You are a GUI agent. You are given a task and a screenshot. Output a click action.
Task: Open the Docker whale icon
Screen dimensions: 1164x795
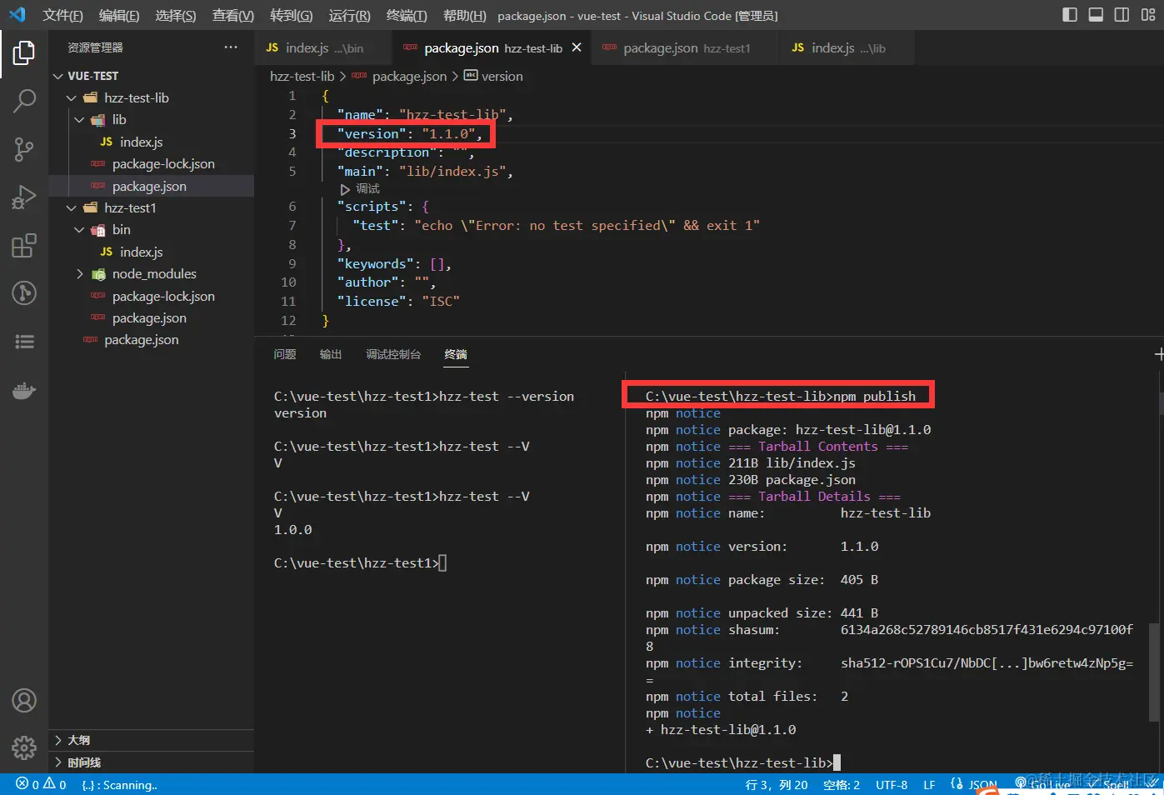pyautogui.click(x=24, y=390)
